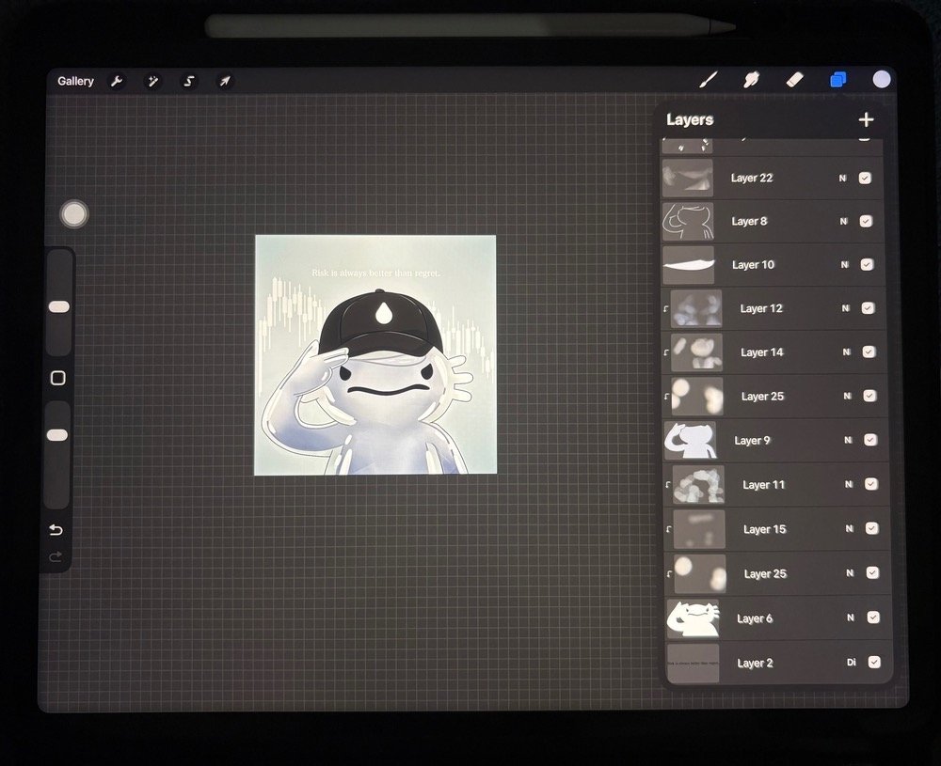Expand blend mode N for Layer 11

849,484
